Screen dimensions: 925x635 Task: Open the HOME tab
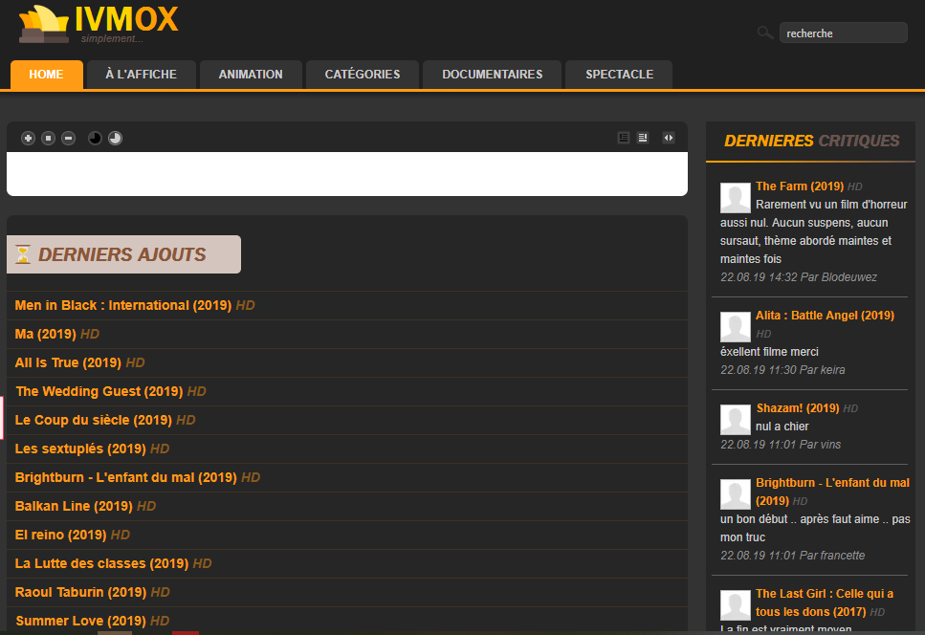pyautogui.click(x=47, y=75)
